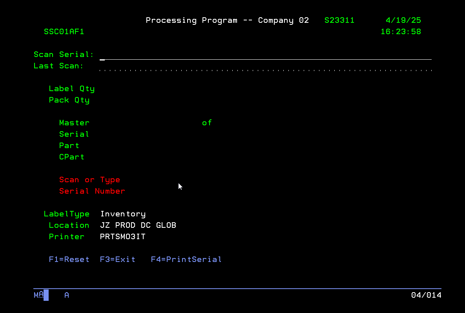Viewport: 465px width, 313px height.
Task: Click the Scan Serial input field
Action: [265, 55]
